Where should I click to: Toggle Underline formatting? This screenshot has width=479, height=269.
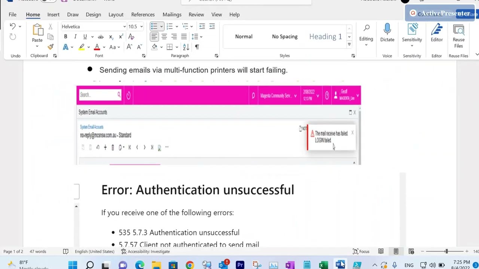click(85, 37)
